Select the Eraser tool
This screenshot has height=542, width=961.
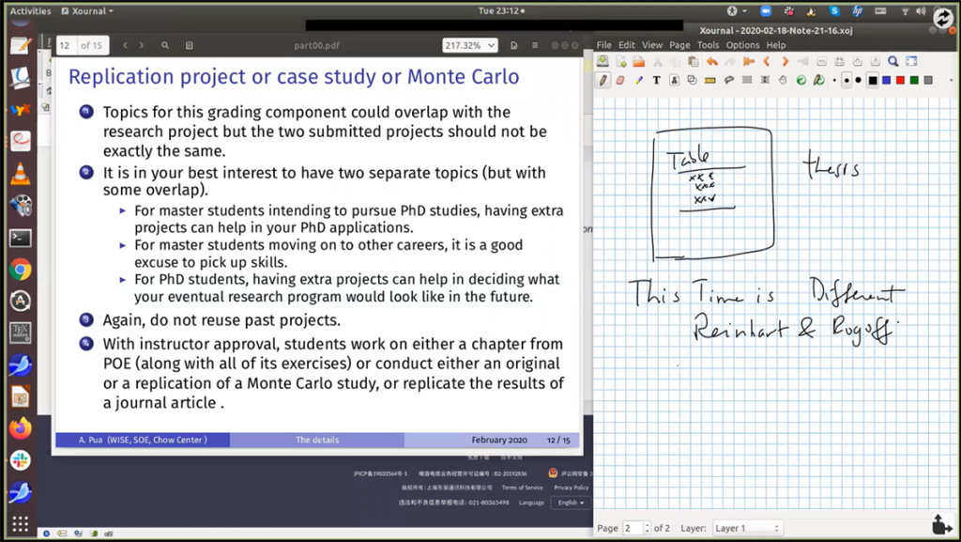pyautogui.click(x=620, y=80)
